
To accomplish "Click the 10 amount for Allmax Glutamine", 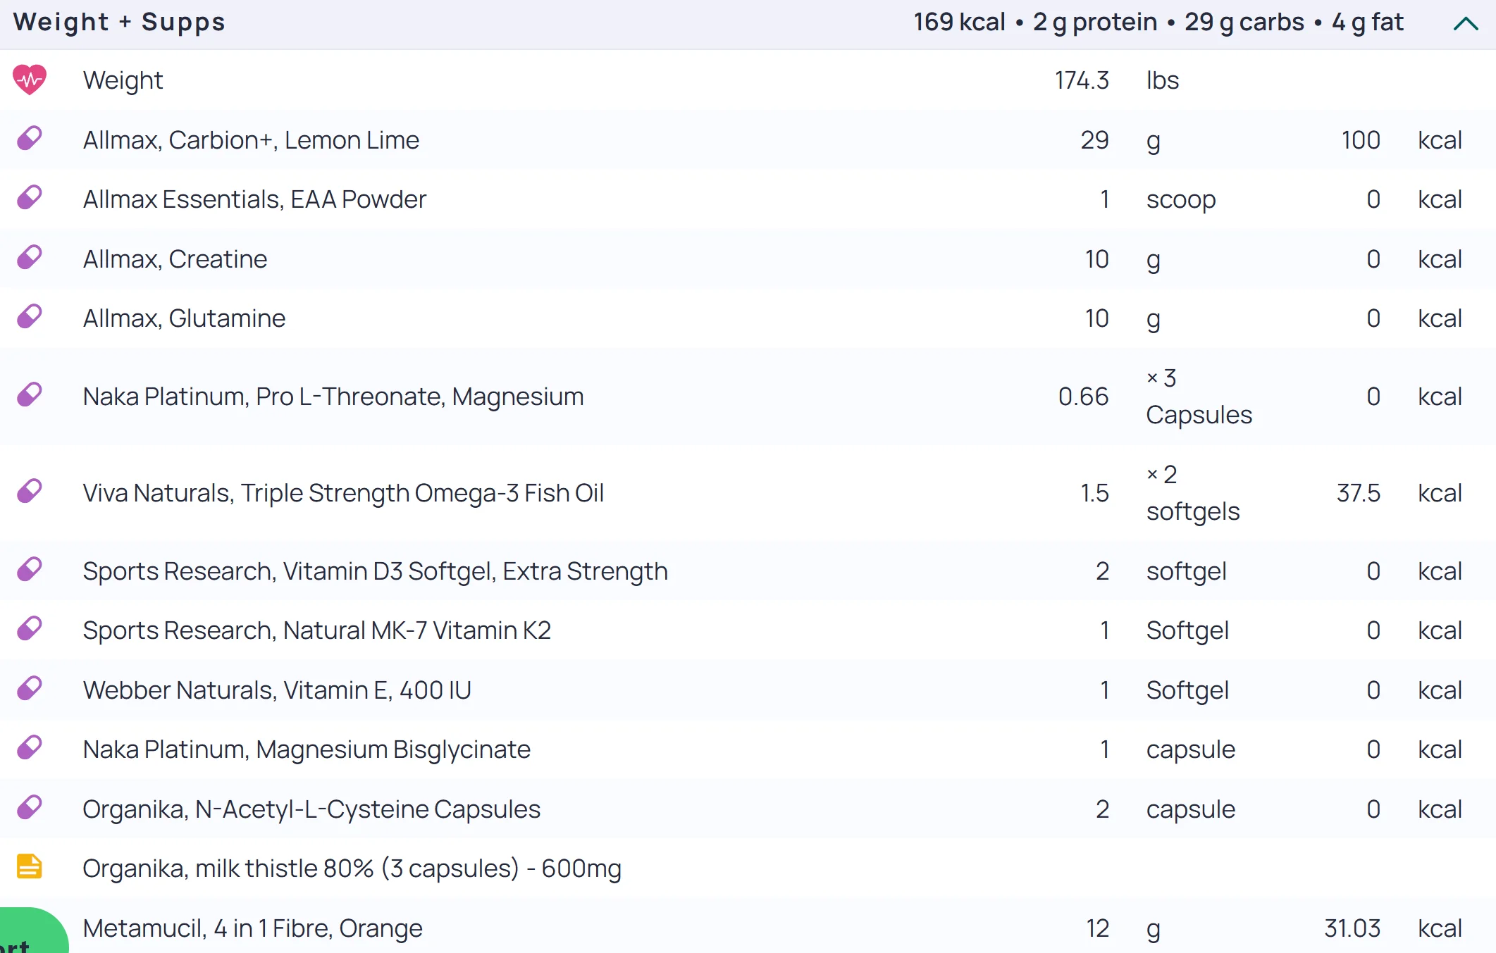I will [1096, 318].
